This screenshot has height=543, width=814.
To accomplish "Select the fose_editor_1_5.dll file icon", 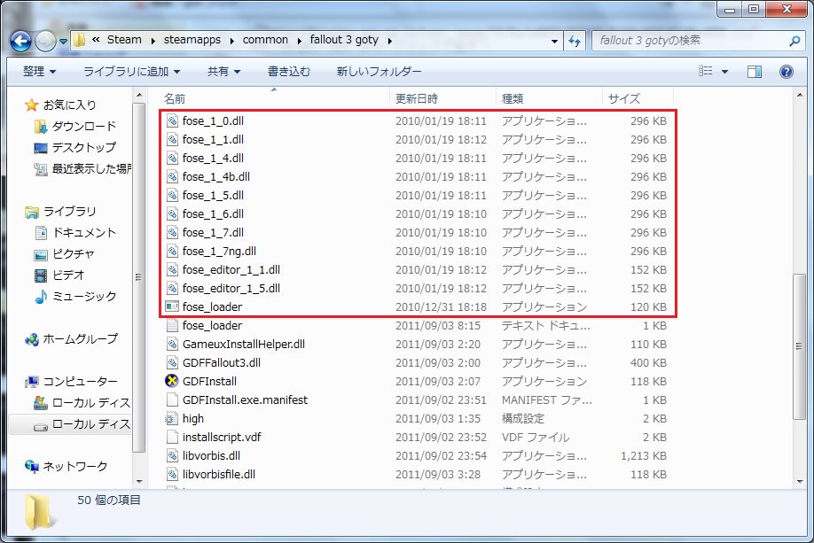I will (172, 289).
